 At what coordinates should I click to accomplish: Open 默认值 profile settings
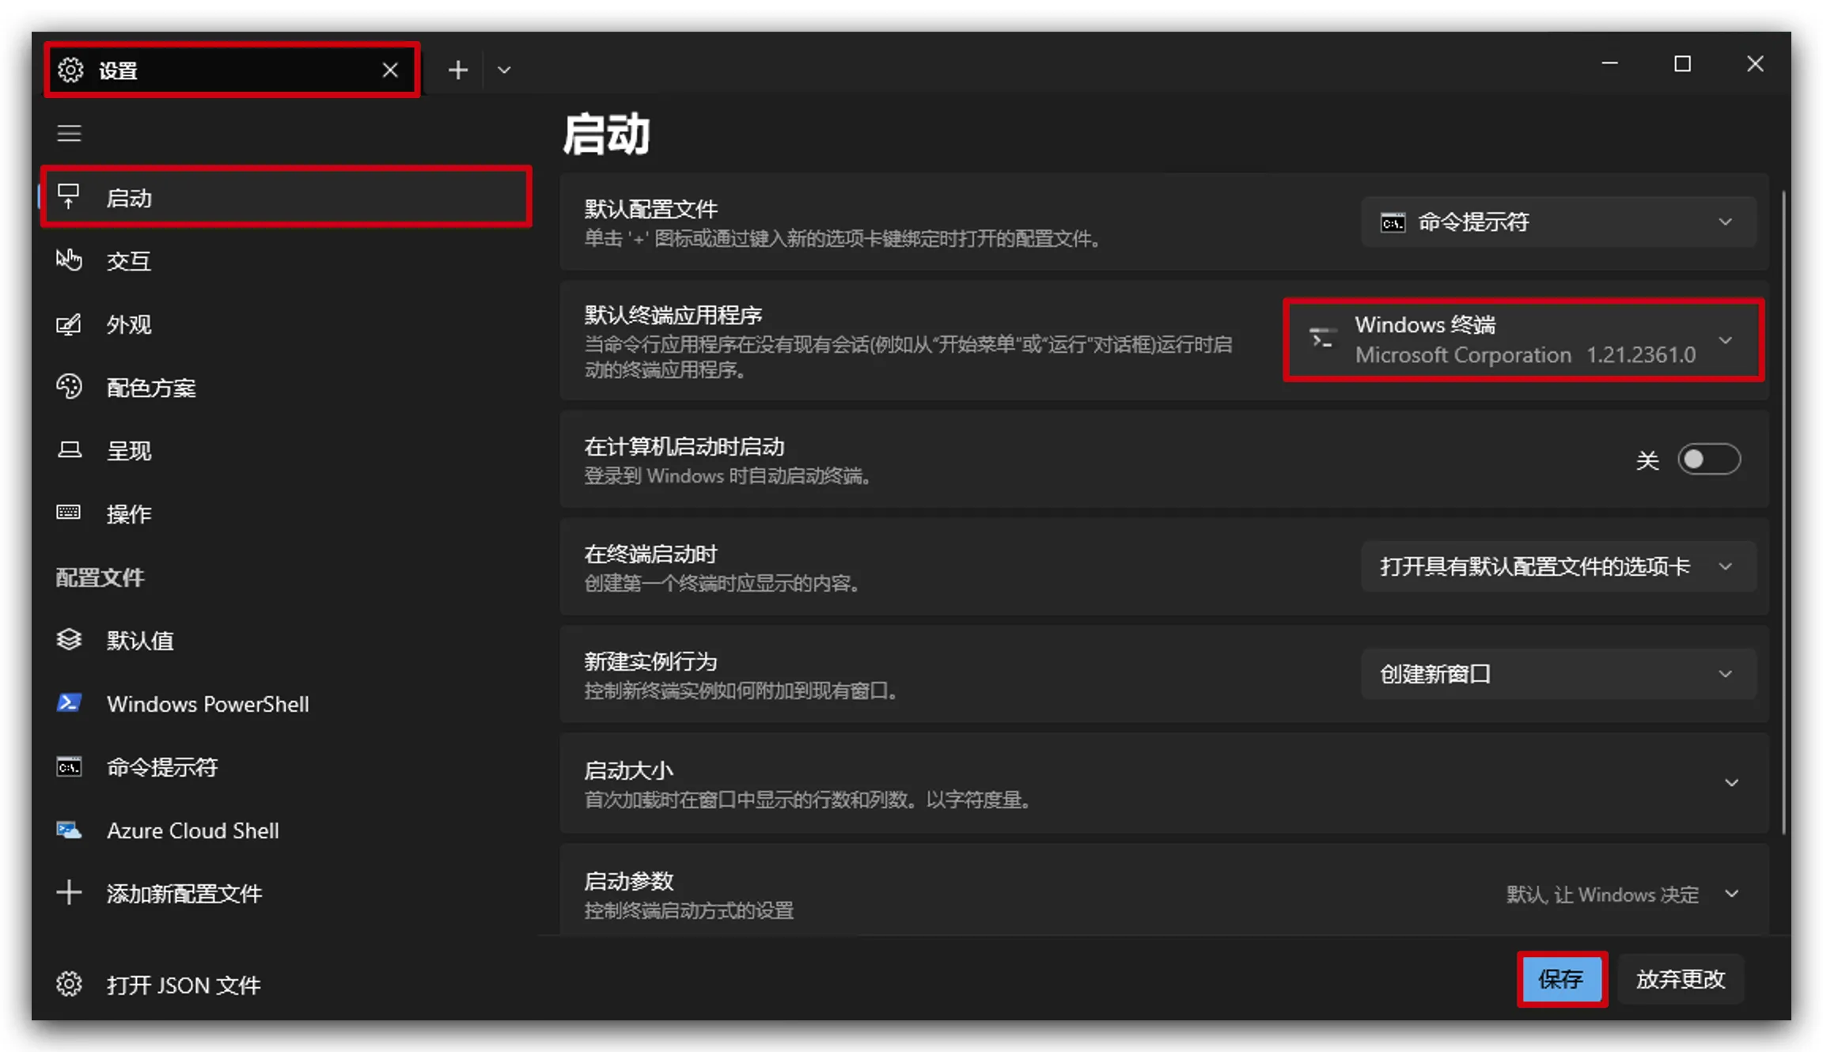coord(286,640)
